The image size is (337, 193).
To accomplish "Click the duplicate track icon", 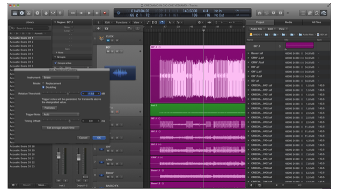I will (106, 28).
